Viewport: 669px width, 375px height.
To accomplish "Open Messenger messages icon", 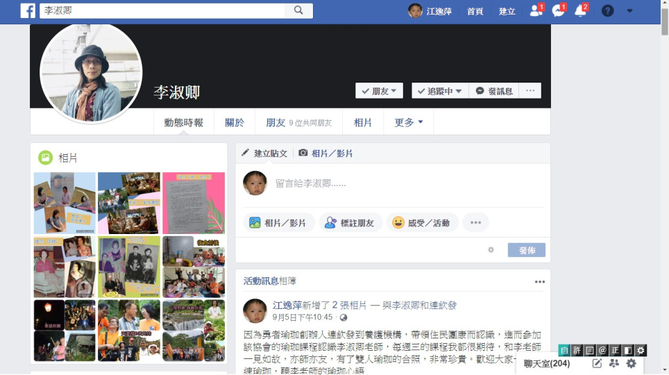I will click(x=558, y=11).
